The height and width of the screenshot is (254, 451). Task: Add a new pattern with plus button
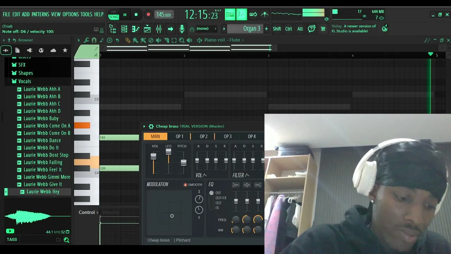[266, 29]
